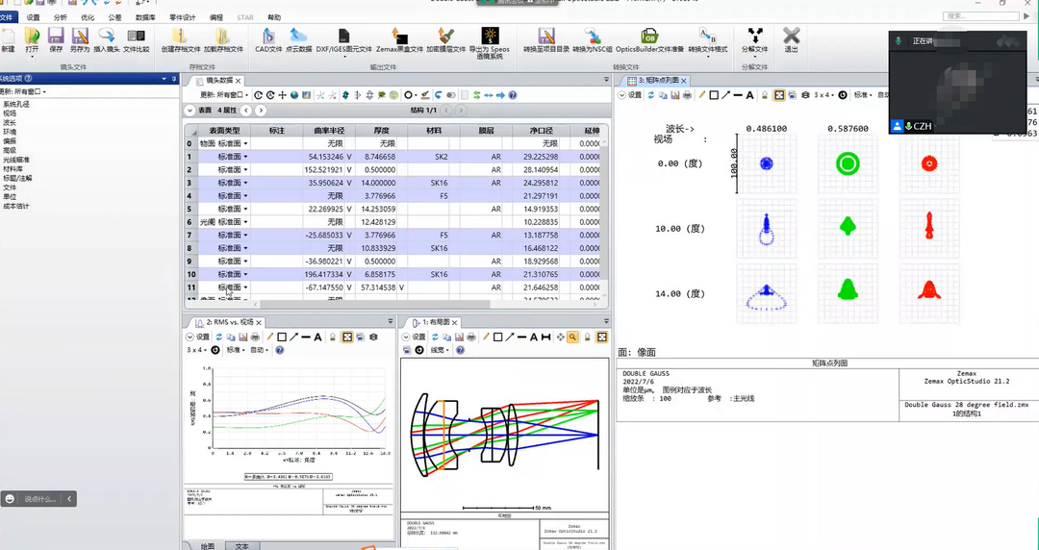This screenshot has width=1039, height=550.
Task: Toggle the lock icon in 布局图 toolbar
Action: [587, 337]
